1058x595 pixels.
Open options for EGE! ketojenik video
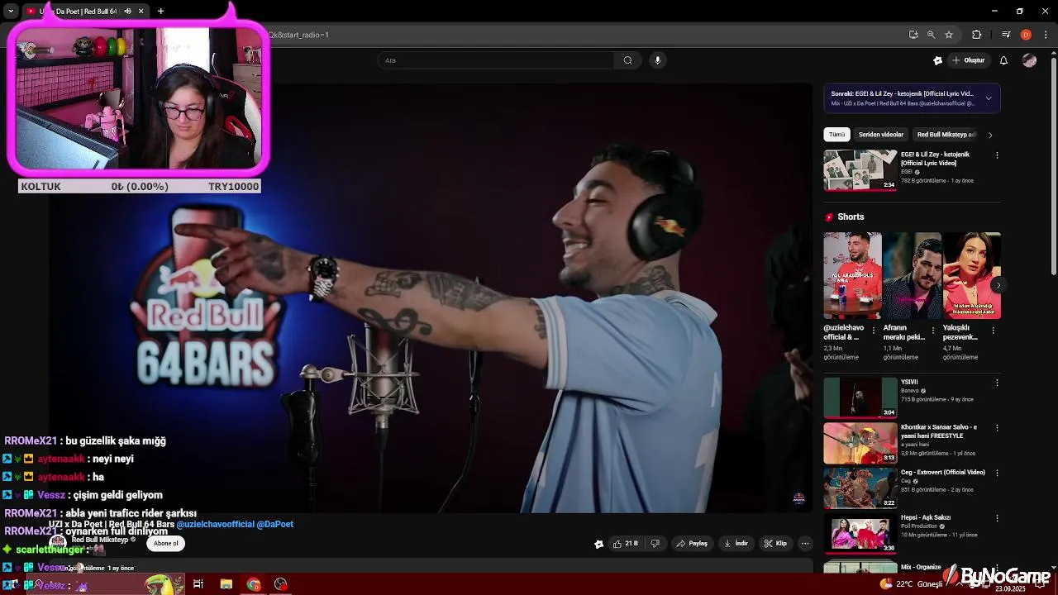coord(997,155)
